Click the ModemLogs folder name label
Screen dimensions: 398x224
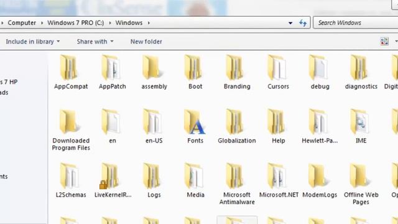pyautogui.click(x=320, y=195)
